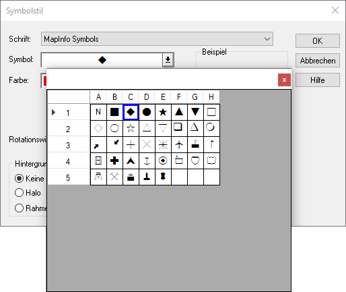Confirm with the OK button
The height and width of the screenshot is (292, 346).
318,41
